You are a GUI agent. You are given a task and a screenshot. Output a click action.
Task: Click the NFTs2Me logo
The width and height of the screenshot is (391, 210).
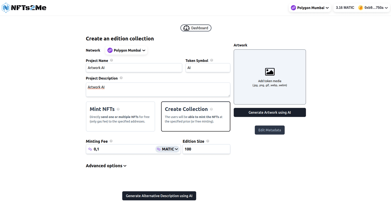click(24, 8)
